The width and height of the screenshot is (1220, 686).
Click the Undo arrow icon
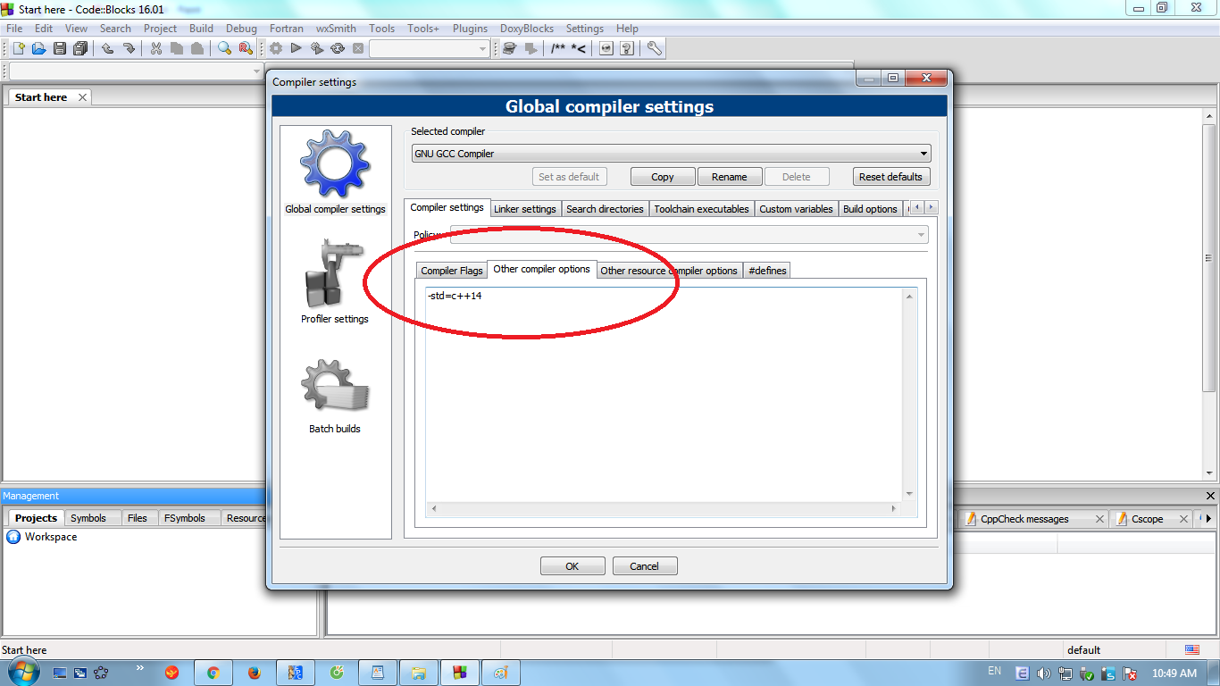[108, 48]
